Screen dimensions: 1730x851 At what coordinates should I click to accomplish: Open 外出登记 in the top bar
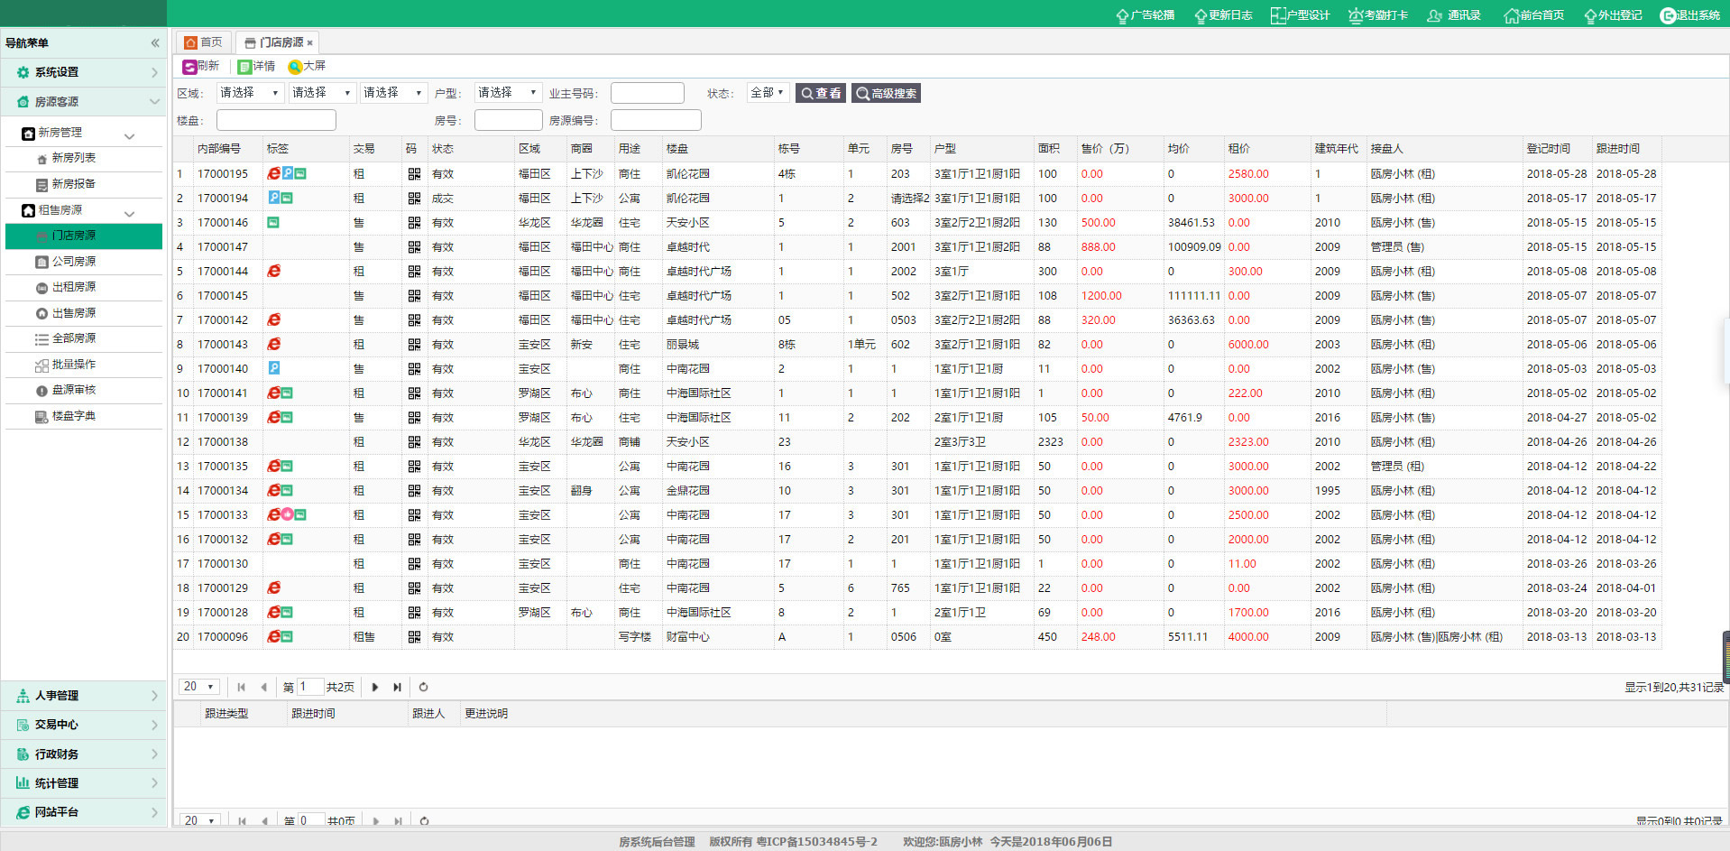click(1613, 15)
